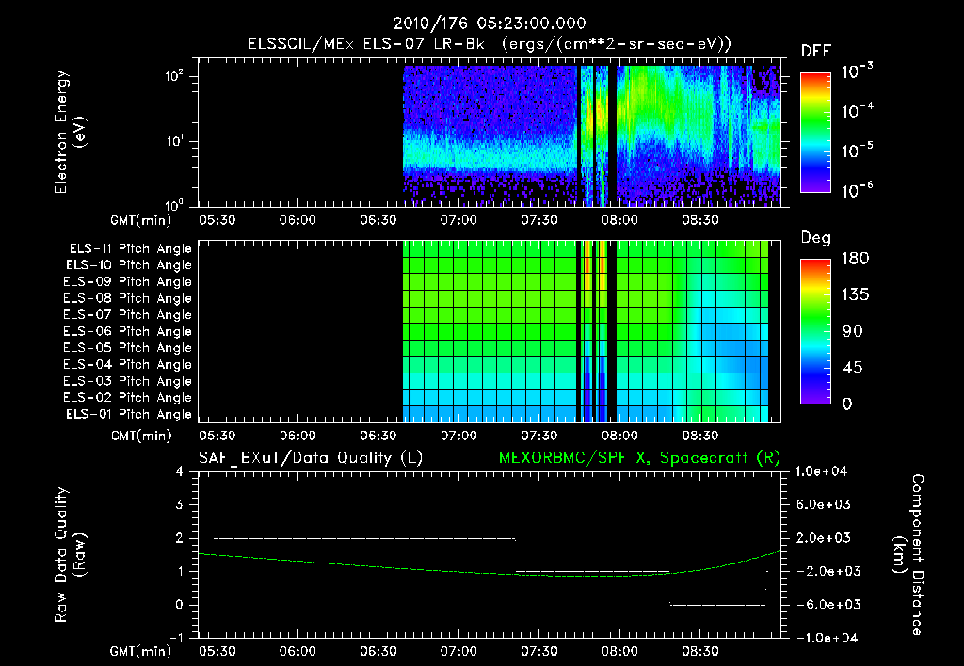Image resolution: width=964 pixels, height=666 pixels.
Task: Click the Raw Data Quality (Raw) axis label
Action: tap(70, 555)
